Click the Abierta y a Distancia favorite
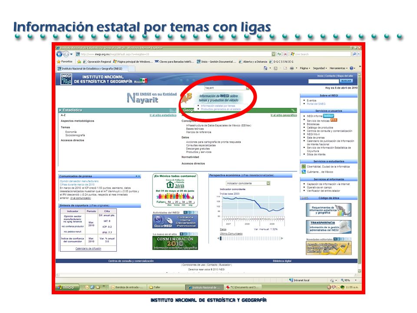The width and height of the screenshot is (417, 313). pyautogui.click(x=253, y=61)
